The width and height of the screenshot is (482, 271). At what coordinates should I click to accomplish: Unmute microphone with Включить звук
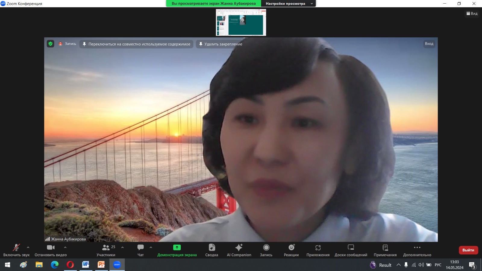tap(16, 250)
